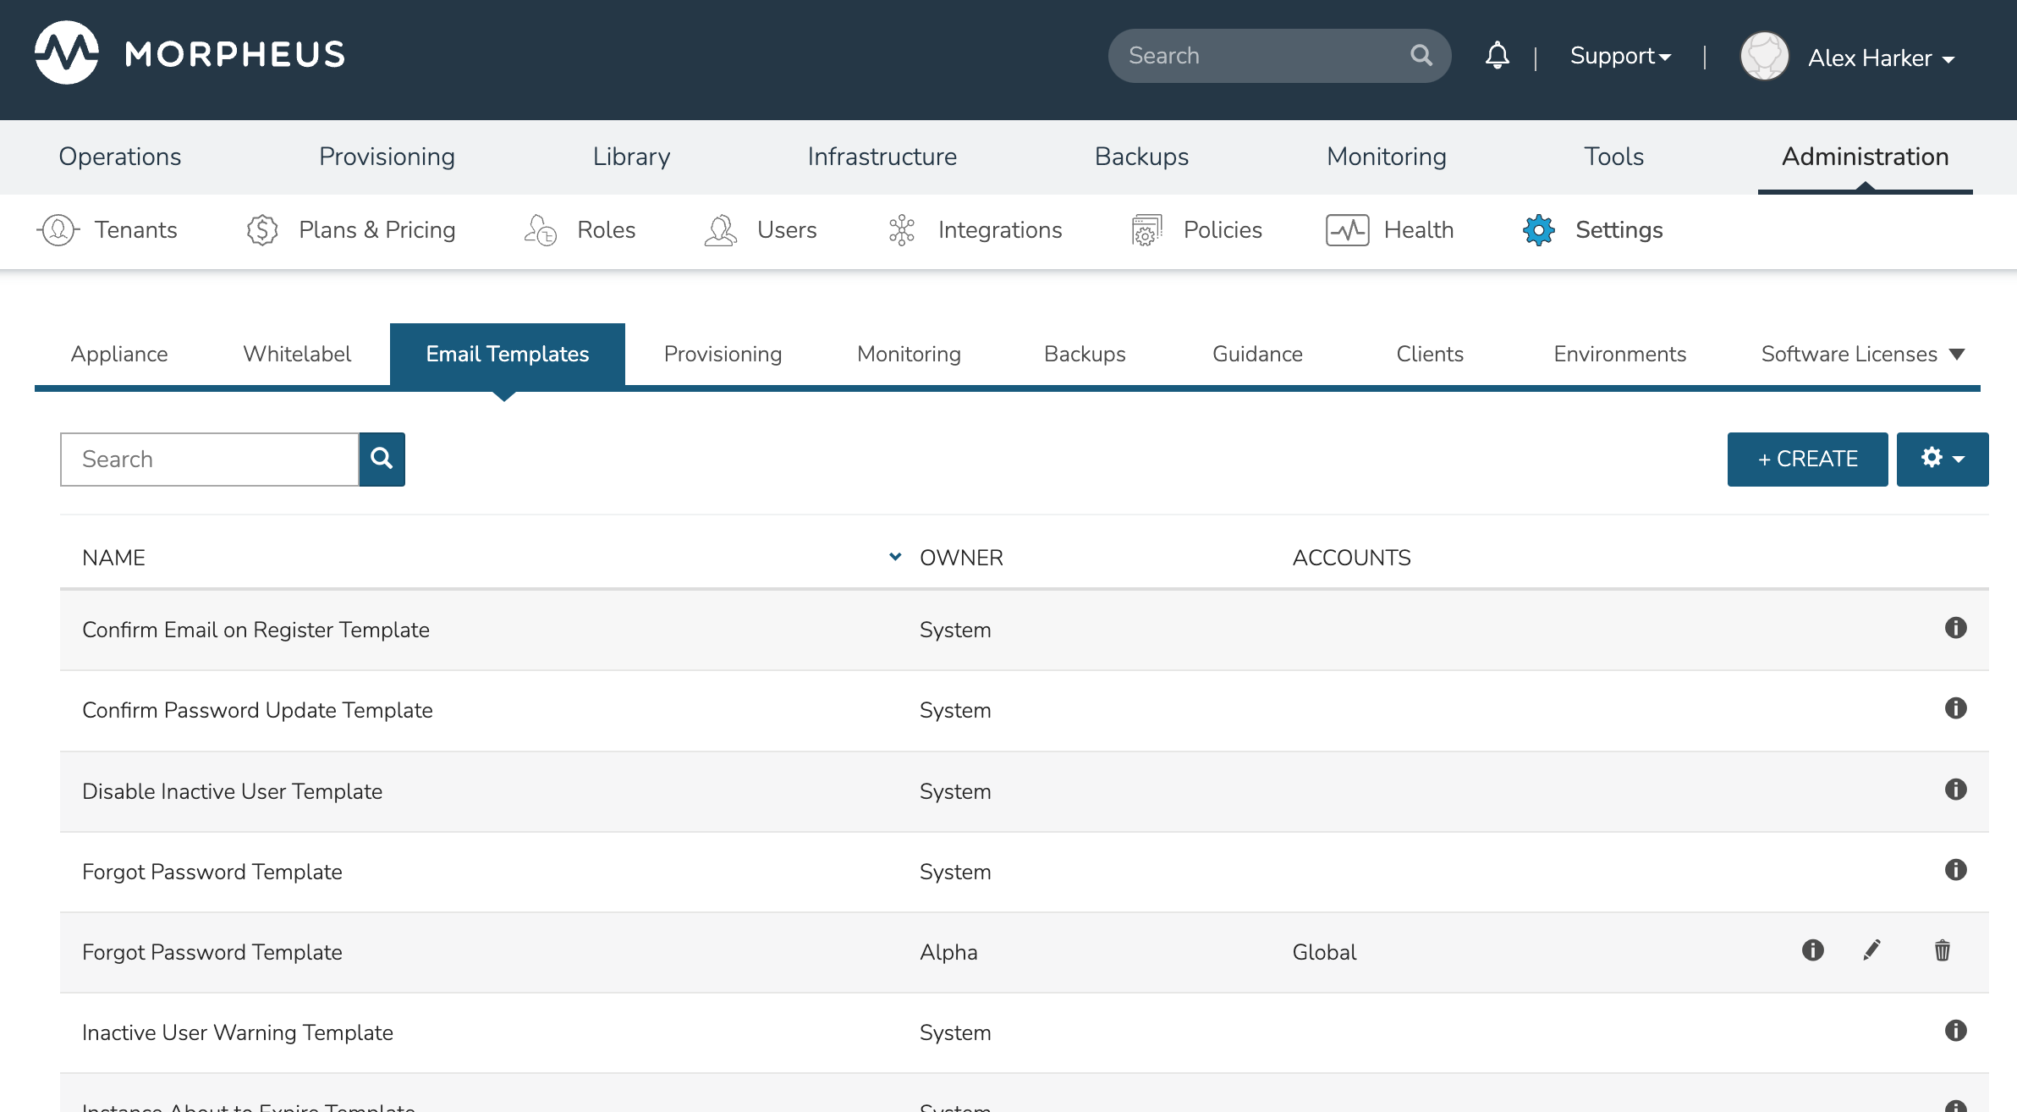Expand the Software Licenses tab dropdown
The height and width of the screenshot is (1112, 2017).
coord(1957,354)
